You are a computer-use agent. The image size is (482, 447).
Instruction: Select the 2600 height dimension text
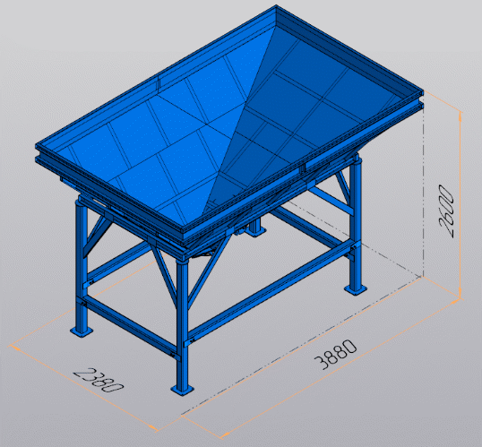[x=446, y=211]
